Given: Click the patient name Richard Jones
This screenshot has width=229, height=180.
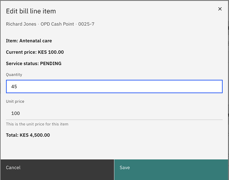Looking at the screenshot, I should (21, 24).
